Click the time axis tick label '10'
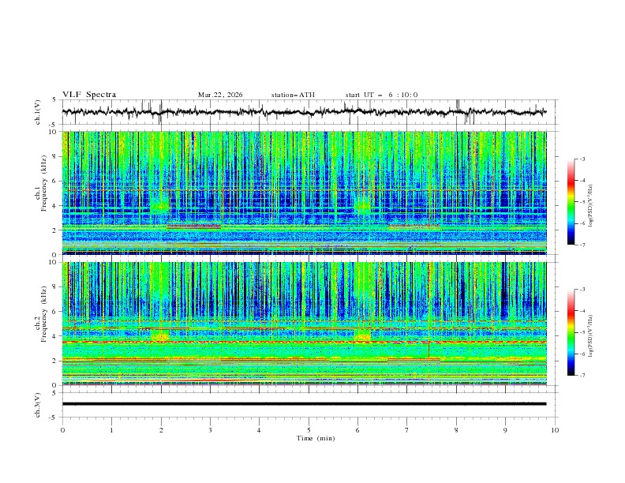625x483 pixels. pos(555,430)
